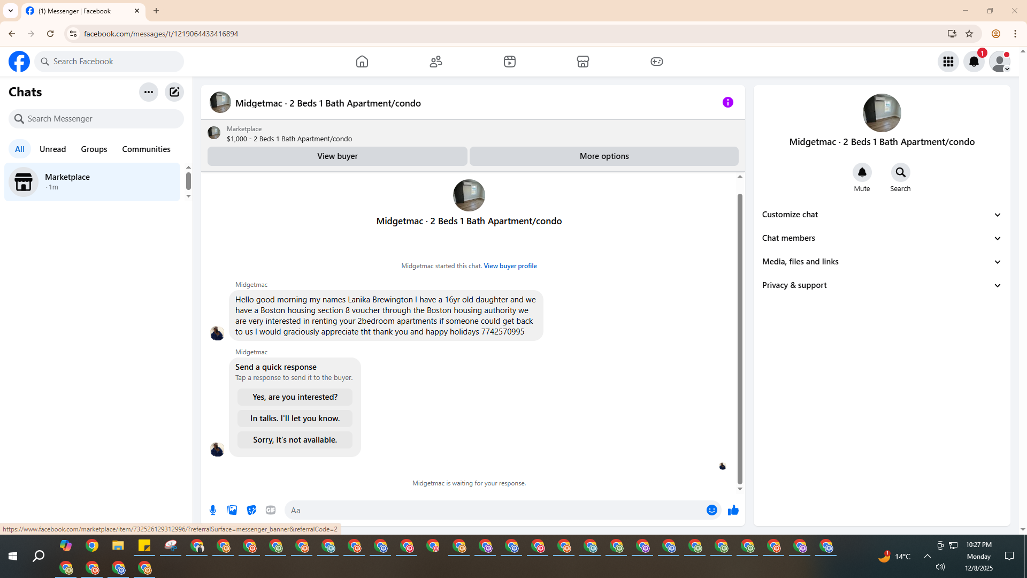
Task: Send quick reply 'In talks. I'll let you know.'
Action: (x=295, y=419)
